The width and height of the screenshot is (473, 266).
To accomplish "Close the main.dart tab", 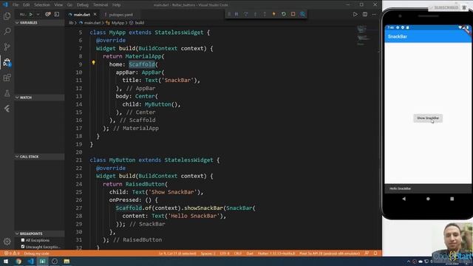I will [x=95, y=14].
